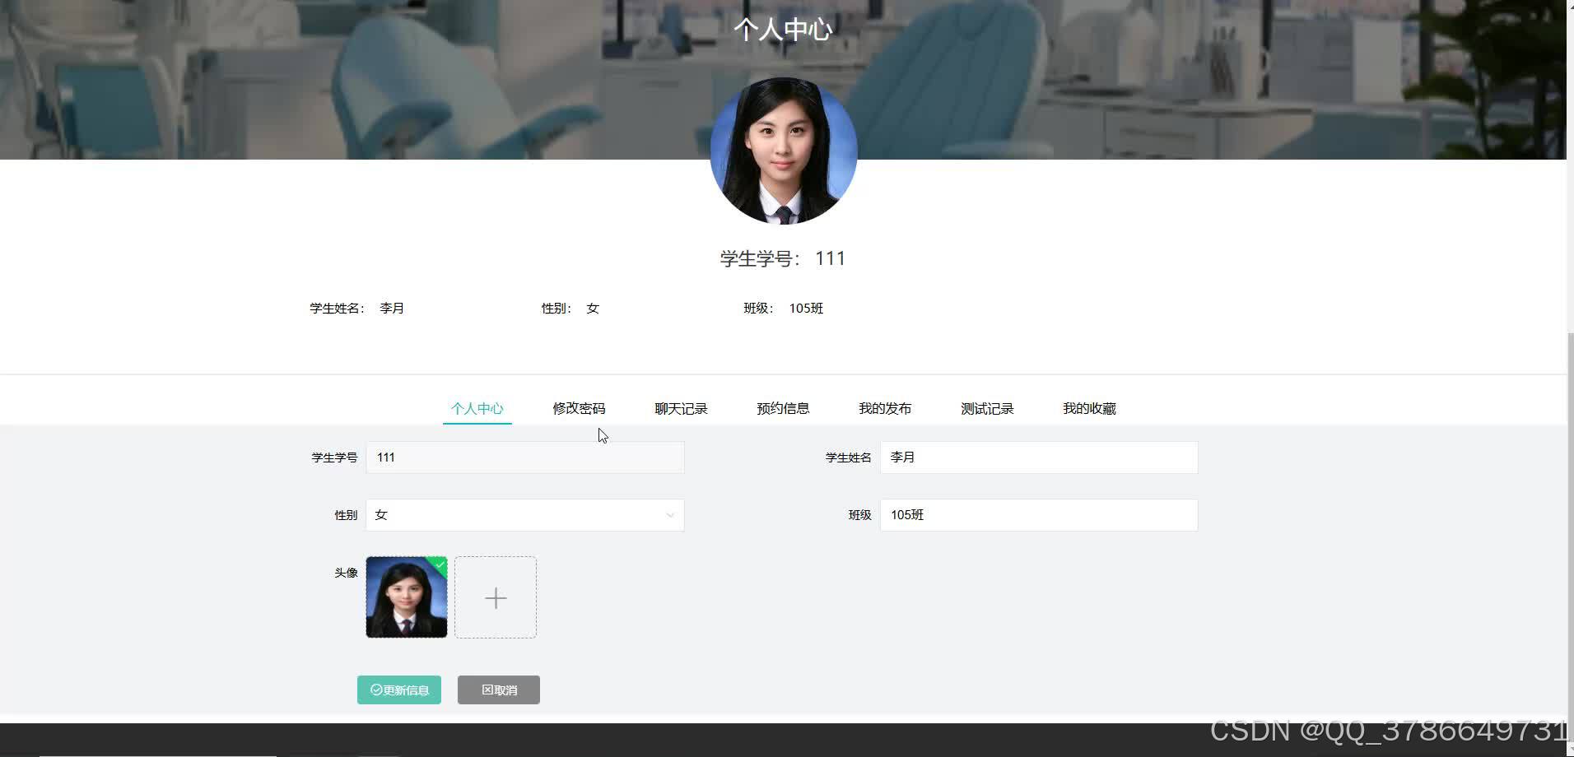Screen dimensions: 1574x757
Task: View the 预约信息 tab
Action: pos(783,407)
